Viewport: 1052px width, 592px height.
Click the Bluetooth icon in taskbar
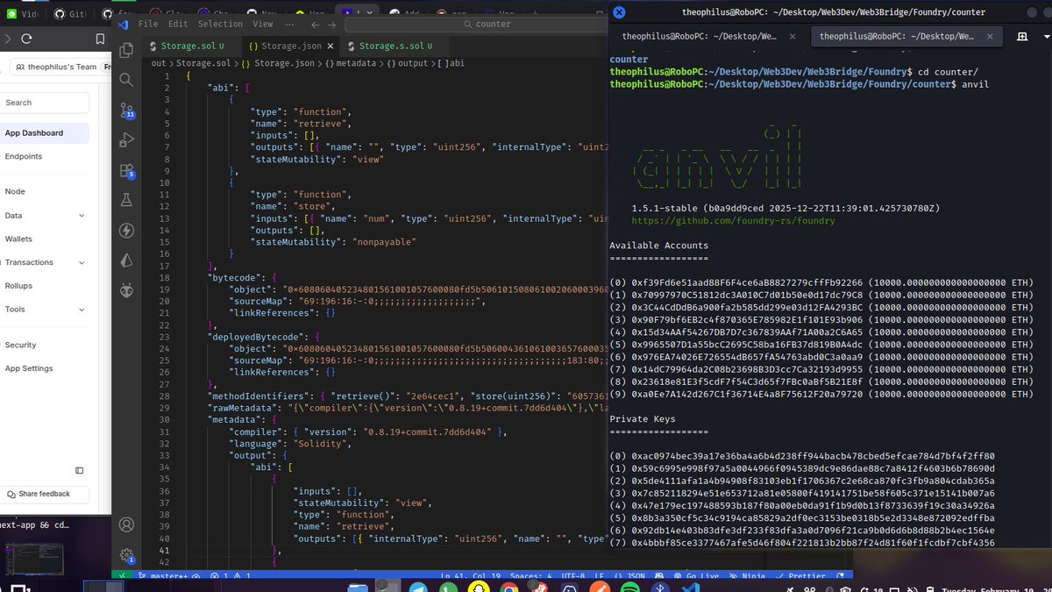[x=660, y=585]
